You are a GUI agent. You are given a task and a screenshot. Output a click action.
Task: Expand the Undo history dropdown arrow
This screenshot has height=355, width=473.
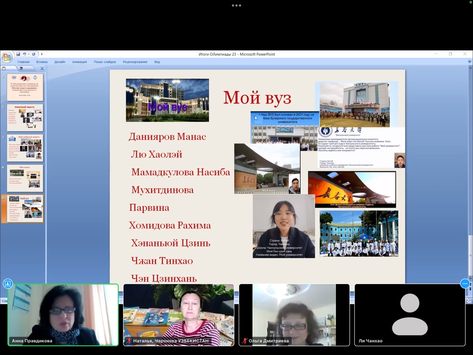[x=28, y=54]
